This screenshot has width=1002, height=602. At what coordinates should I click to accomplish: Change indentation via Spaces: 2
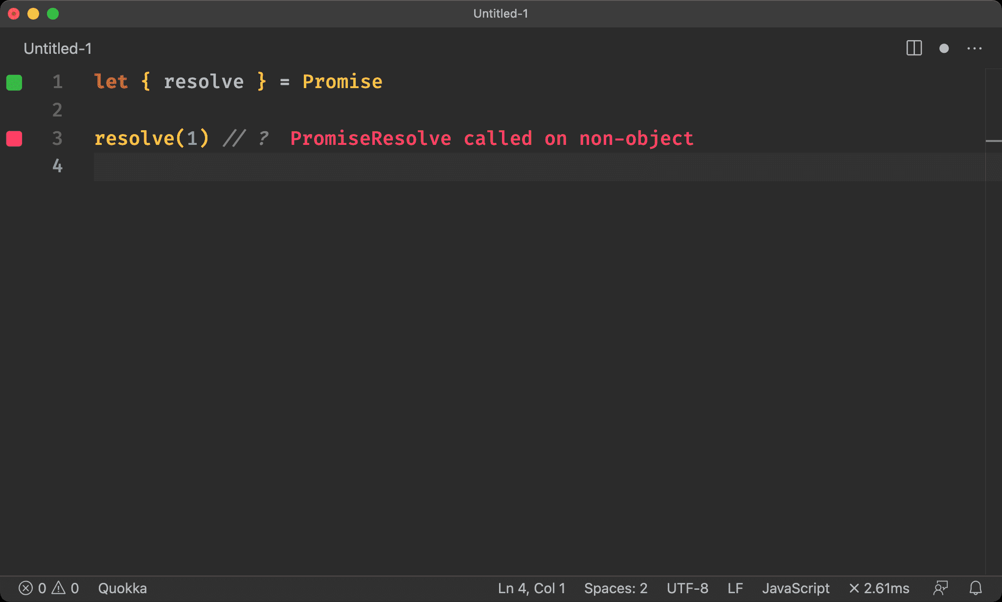pos(616,588)
